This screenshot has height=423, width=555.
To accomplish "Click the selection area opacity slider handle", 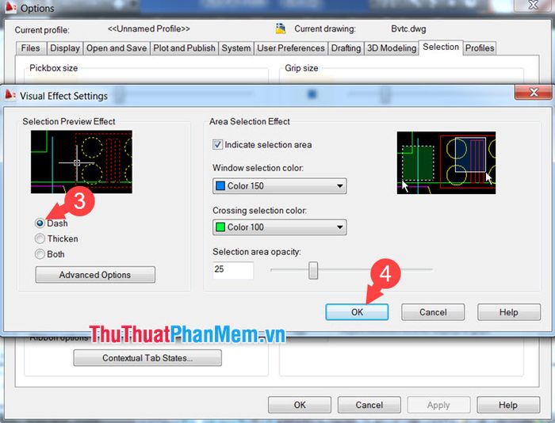I will [x=313, y=270].
